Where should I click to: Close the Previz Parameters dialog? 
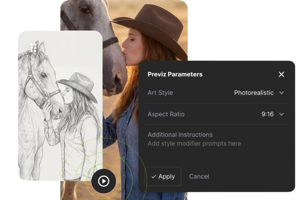tap(281, 74)
